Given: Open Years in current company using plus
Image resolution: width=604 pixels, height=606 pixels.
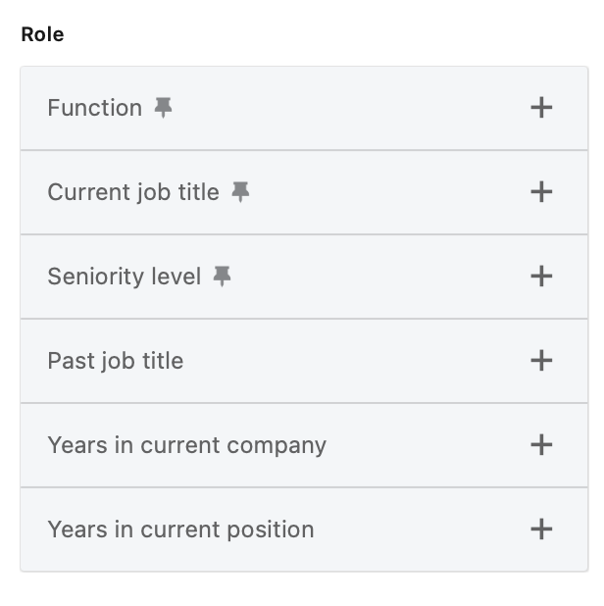Looking at the screenshot, I should coord(541,445).
